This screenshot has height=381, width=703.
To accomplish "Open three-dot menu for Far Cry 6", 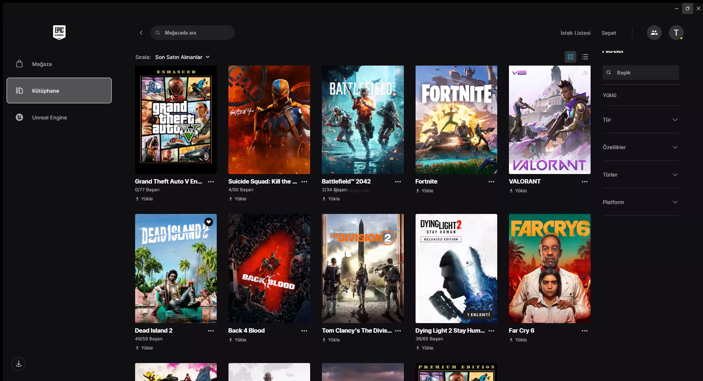I will pyautogui.click(x=584, y=331).
